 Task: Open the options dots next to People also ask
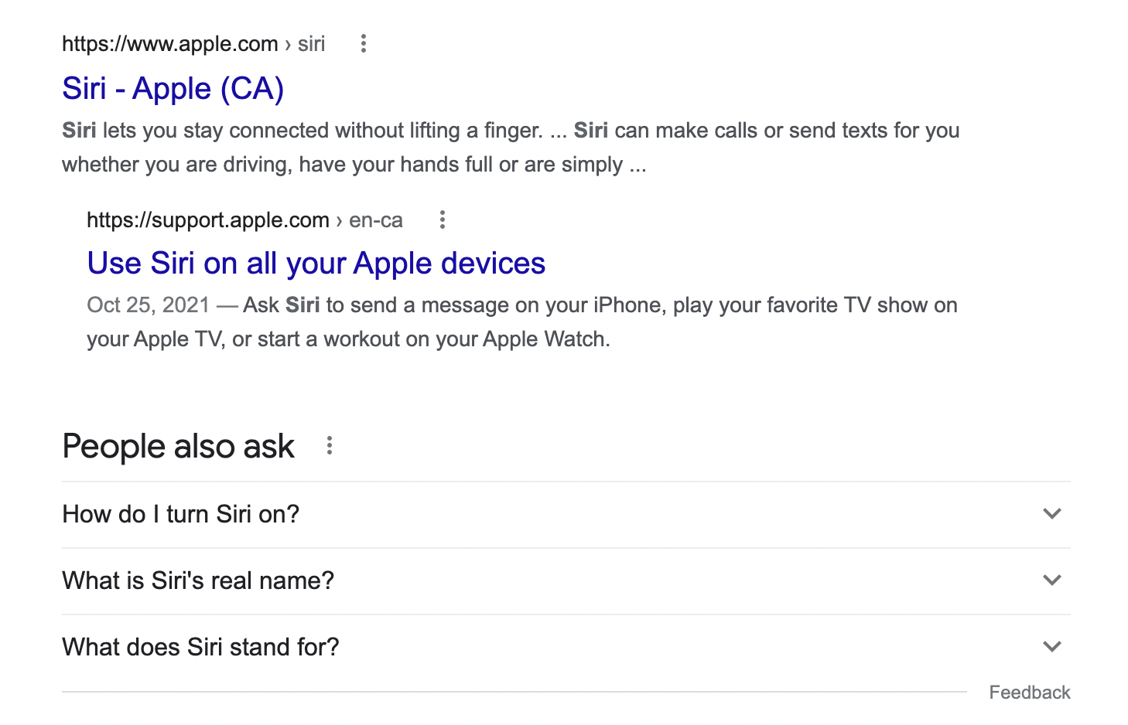coord(329,446)
